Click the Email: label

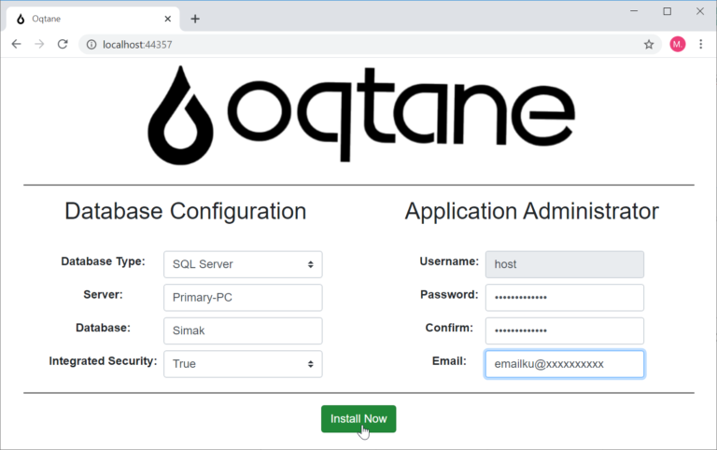pyautogui.click(x=449, y=360)
